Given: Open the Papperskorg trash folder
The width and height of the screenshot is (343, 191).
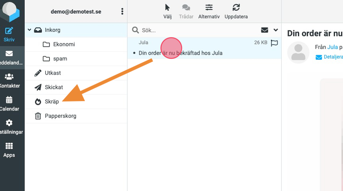Looking at the screenshot, I should click(60, 116).
